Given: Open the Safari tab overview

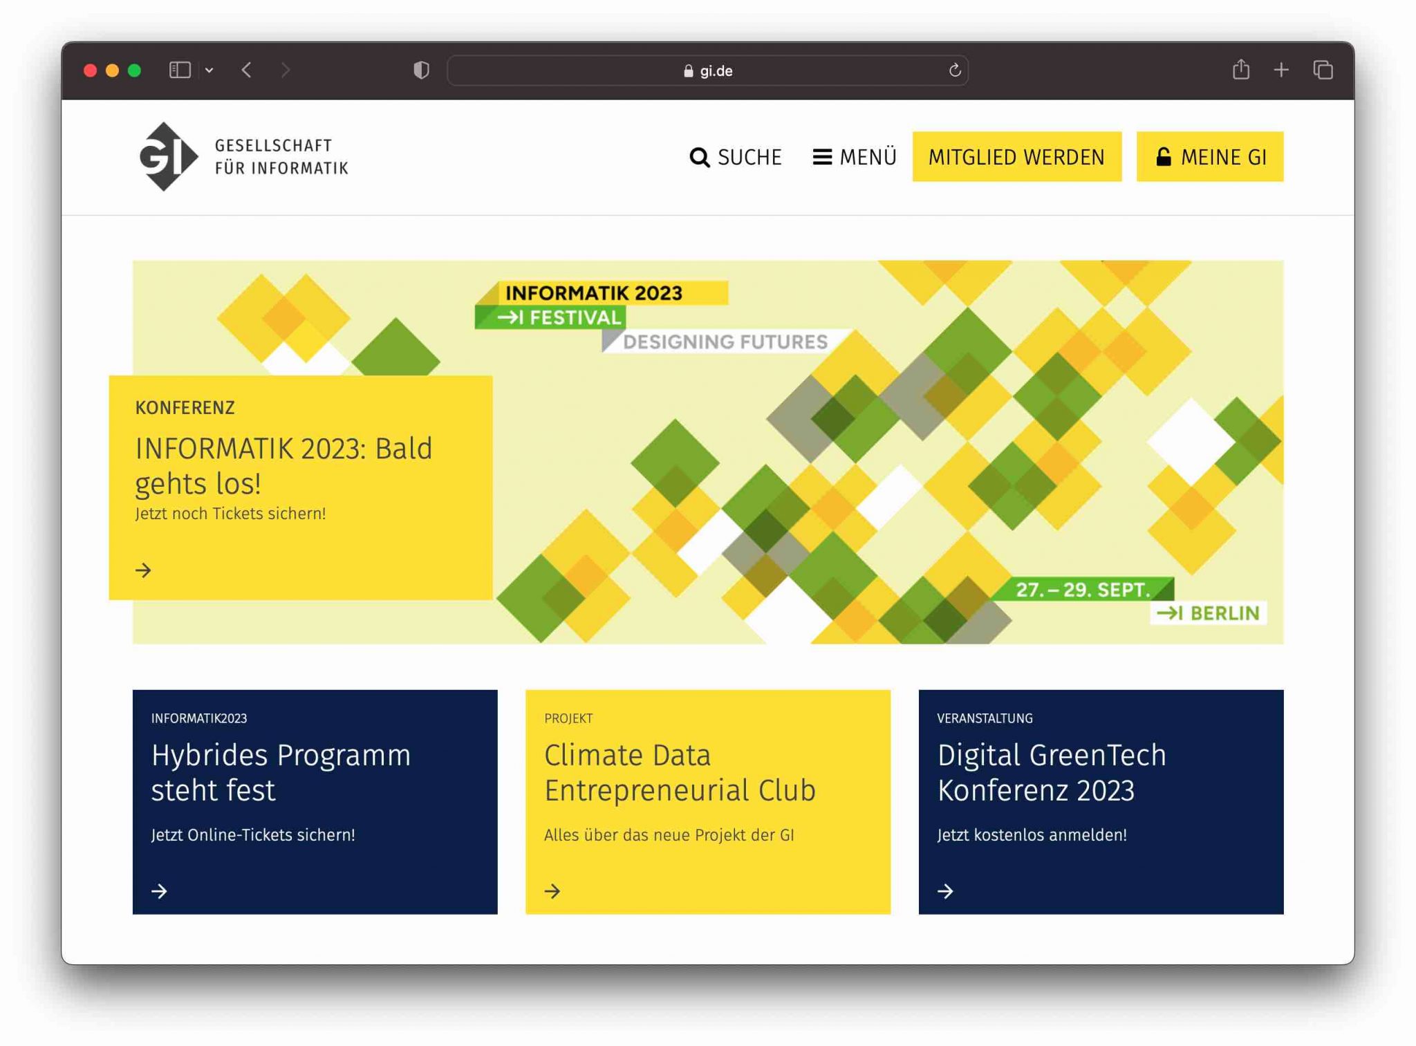Looking at the screenshot, I should 1323,70.
